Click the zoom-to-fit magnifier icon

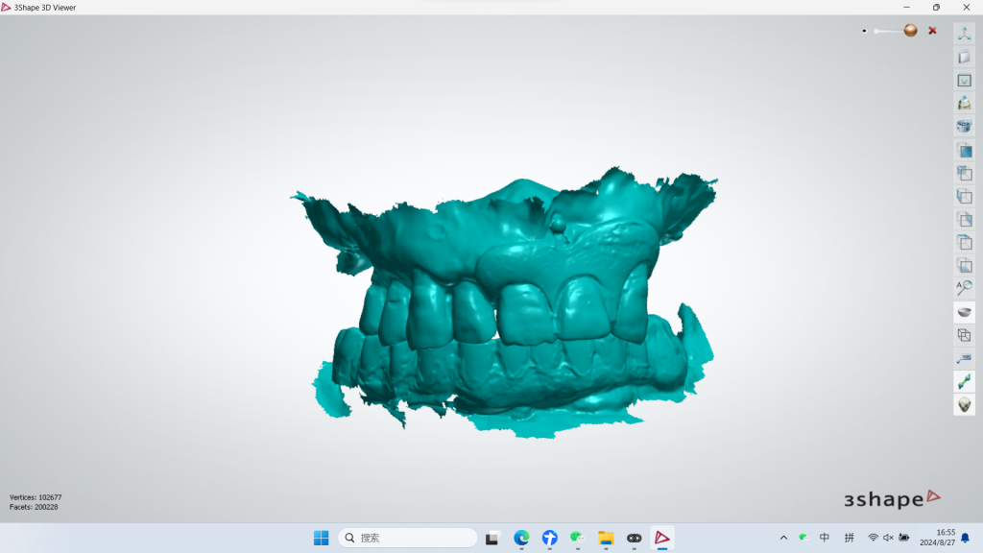[x=964, y=288]
